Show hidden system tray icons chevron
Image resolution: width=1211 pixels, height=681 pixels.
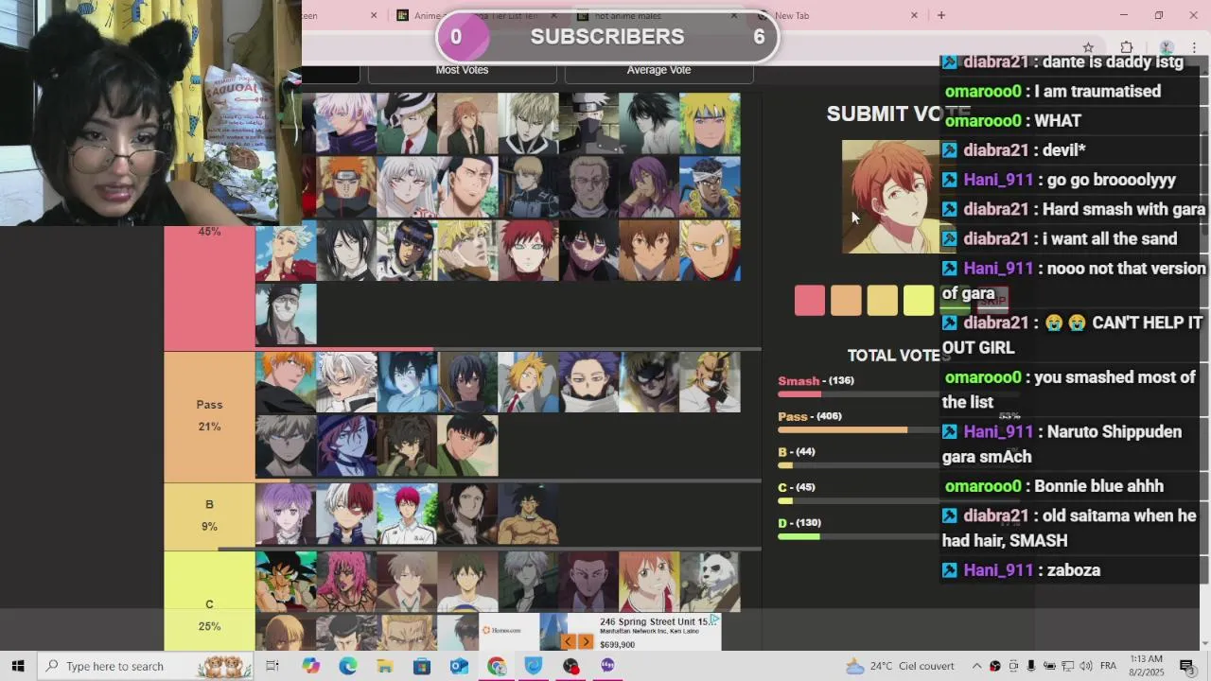pyautogui.click(x=976, y=666)
